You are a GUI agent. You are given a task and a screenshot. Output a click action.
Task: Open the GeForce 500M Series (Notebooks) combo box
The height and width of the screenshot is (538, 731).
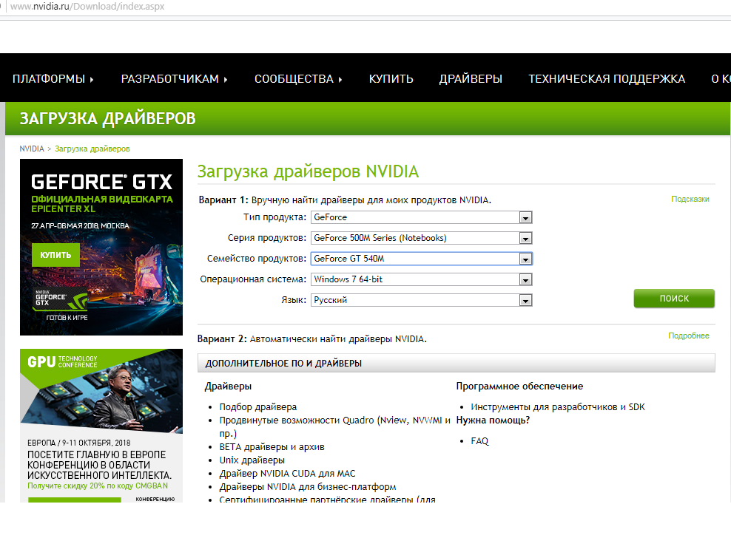(422, 238)
